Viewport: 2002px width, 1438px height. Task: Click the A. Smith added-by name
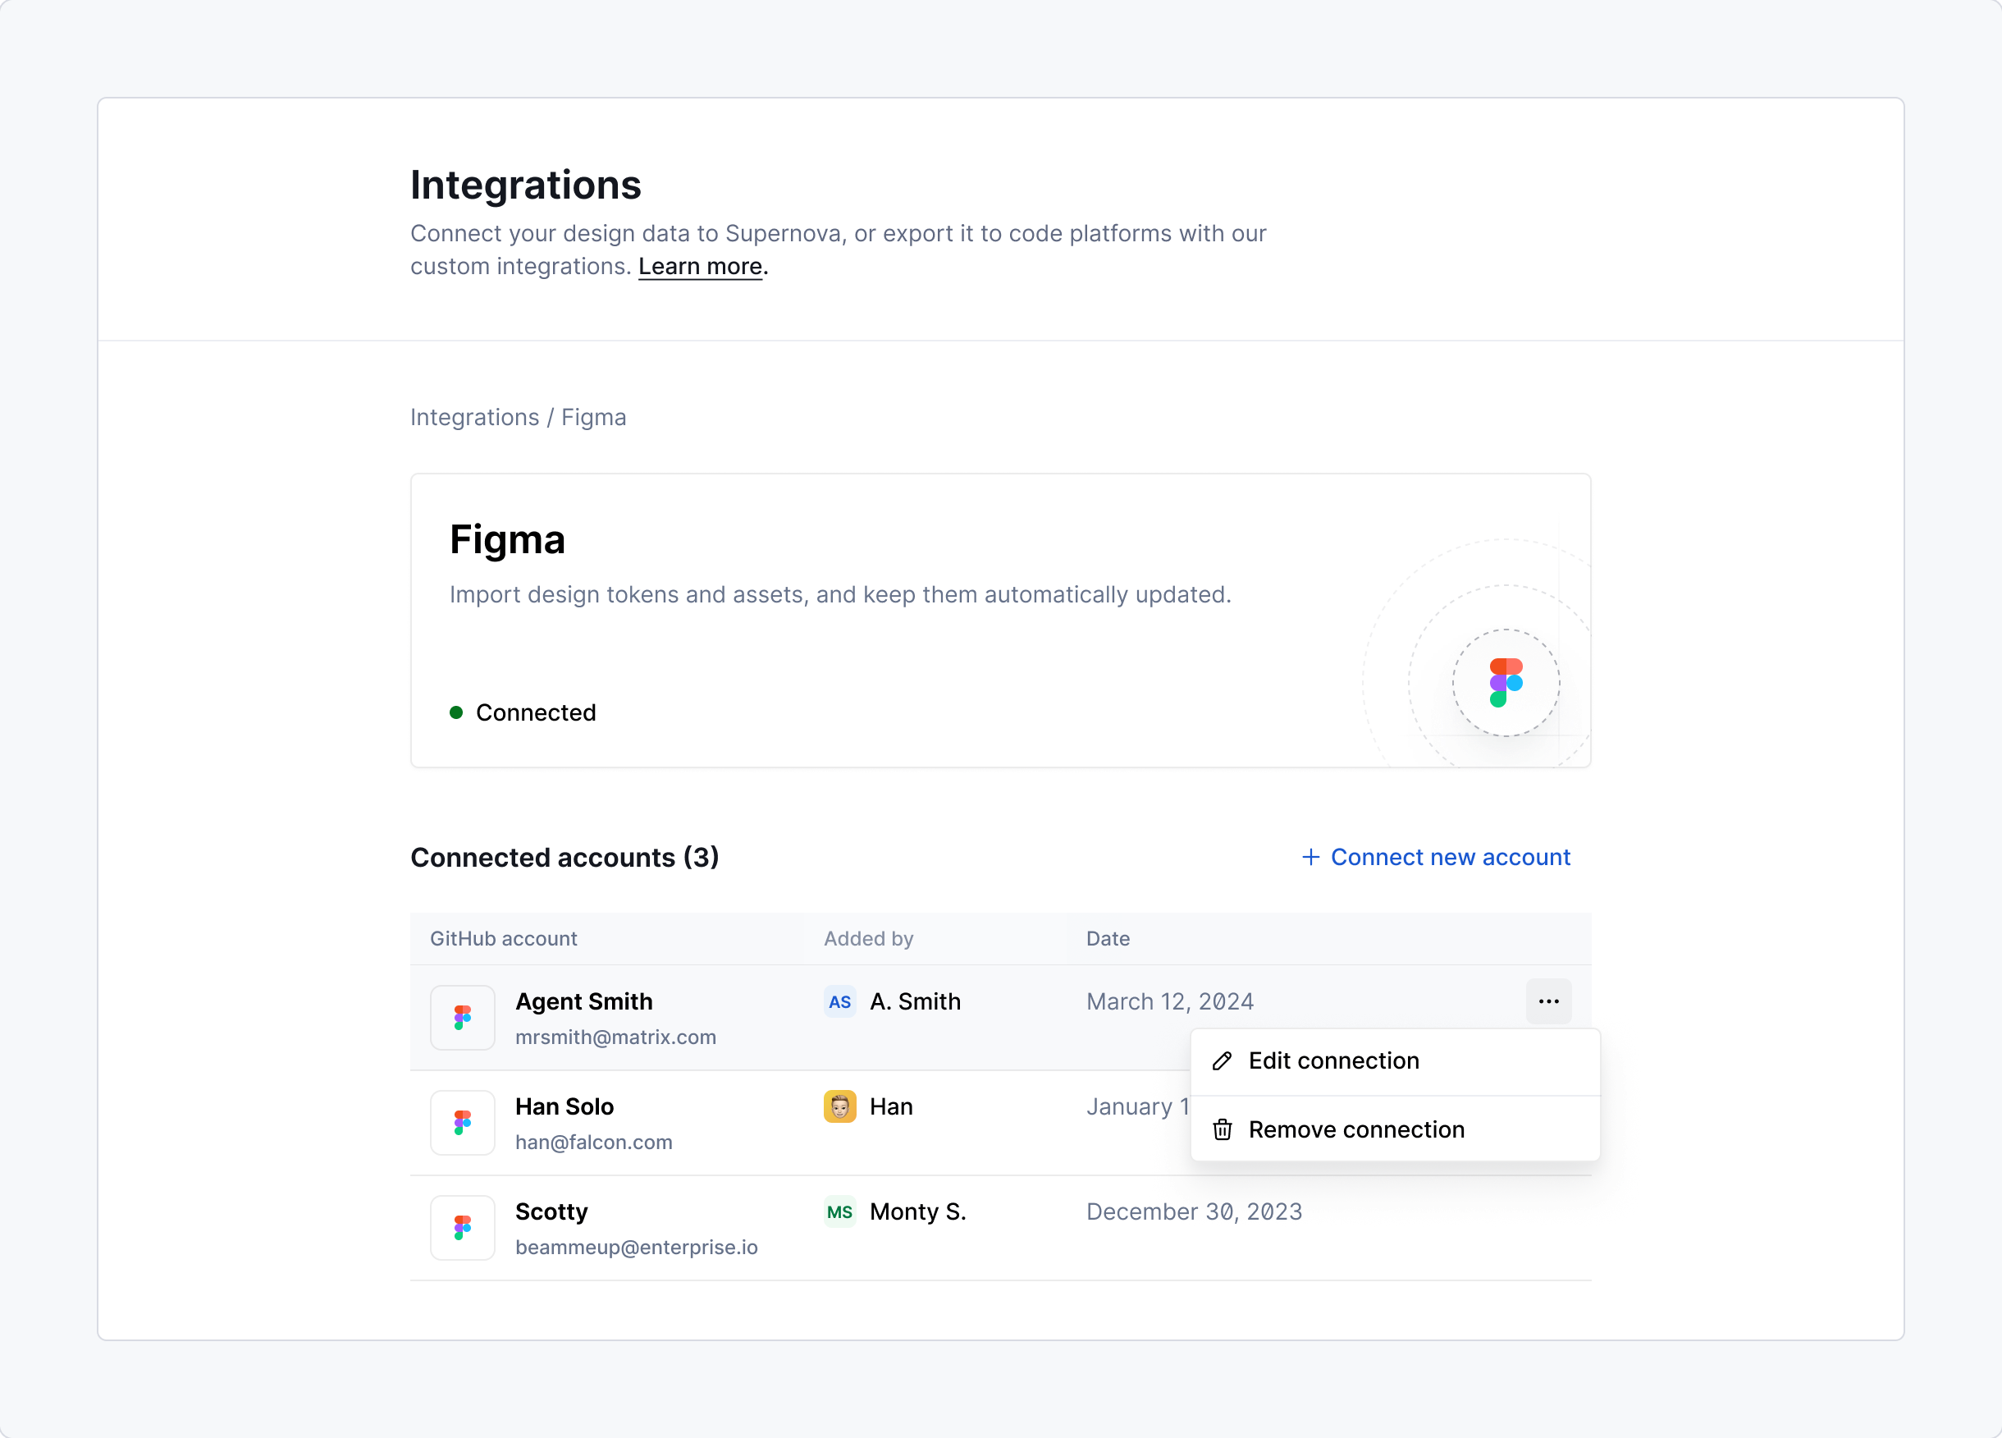tap(916, 1001)
